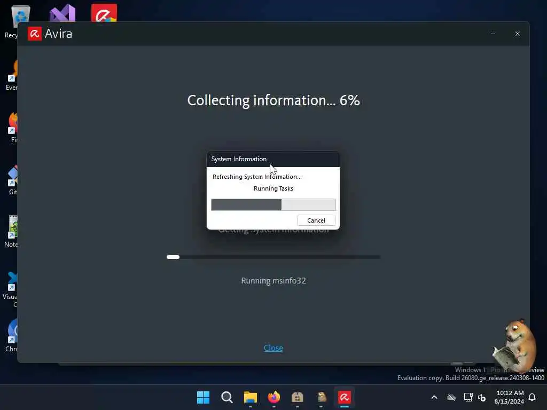Select the Everything desktop shortcut
Screen dimensions: 547x410
point(12,75)
